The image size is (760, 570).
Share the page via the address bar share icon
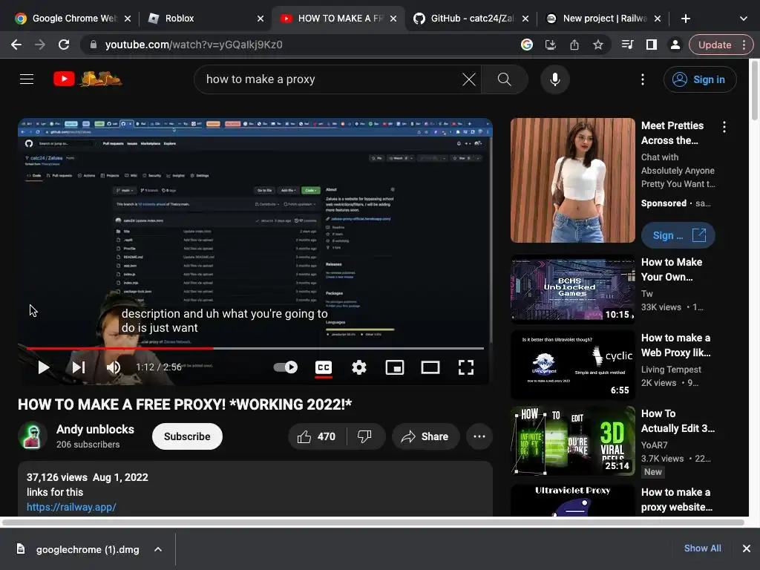(574, 45)
